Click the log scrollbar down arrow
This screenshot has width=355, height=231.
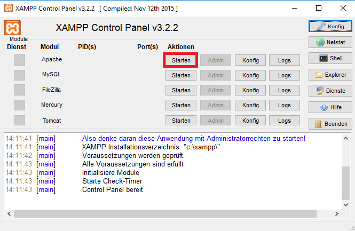pos(346,205)
